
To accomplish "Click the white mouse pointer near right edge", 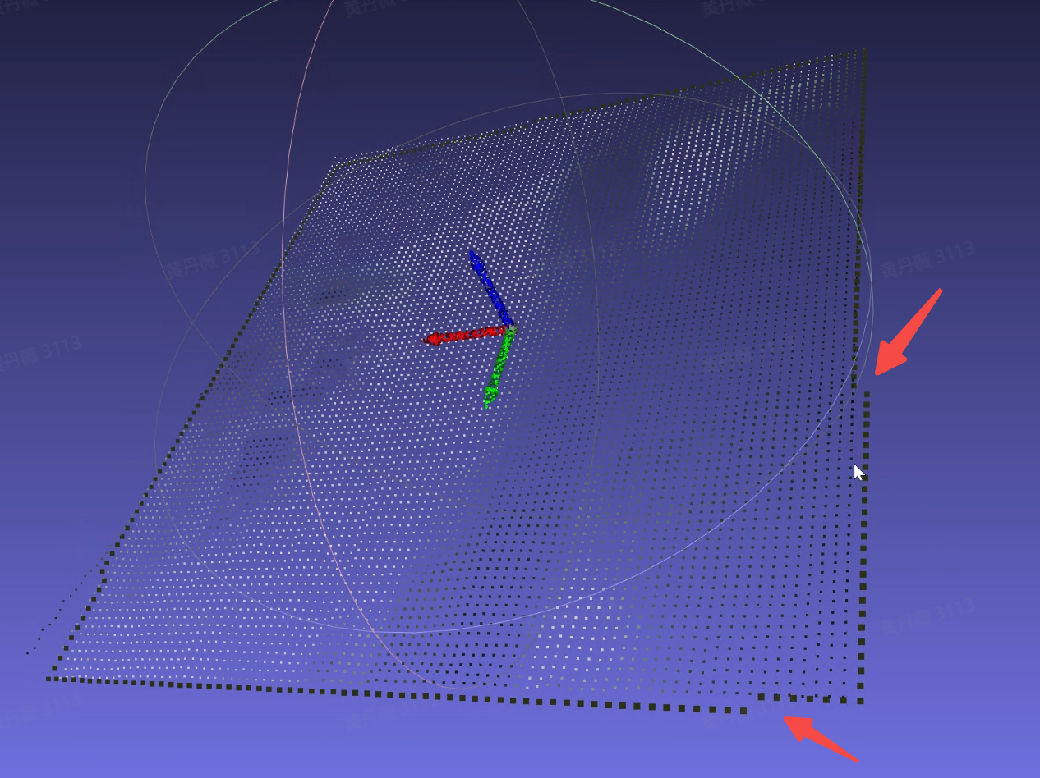I will 858,472.
